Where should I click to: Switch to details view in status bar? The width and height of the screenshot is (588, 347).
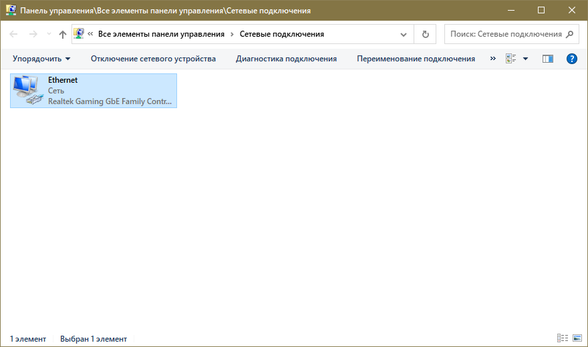(x=562, y=339)
